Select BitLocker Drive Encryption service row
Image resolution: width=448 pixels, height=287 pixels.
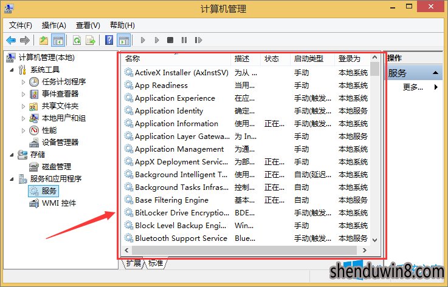click(x=246, y=213)
